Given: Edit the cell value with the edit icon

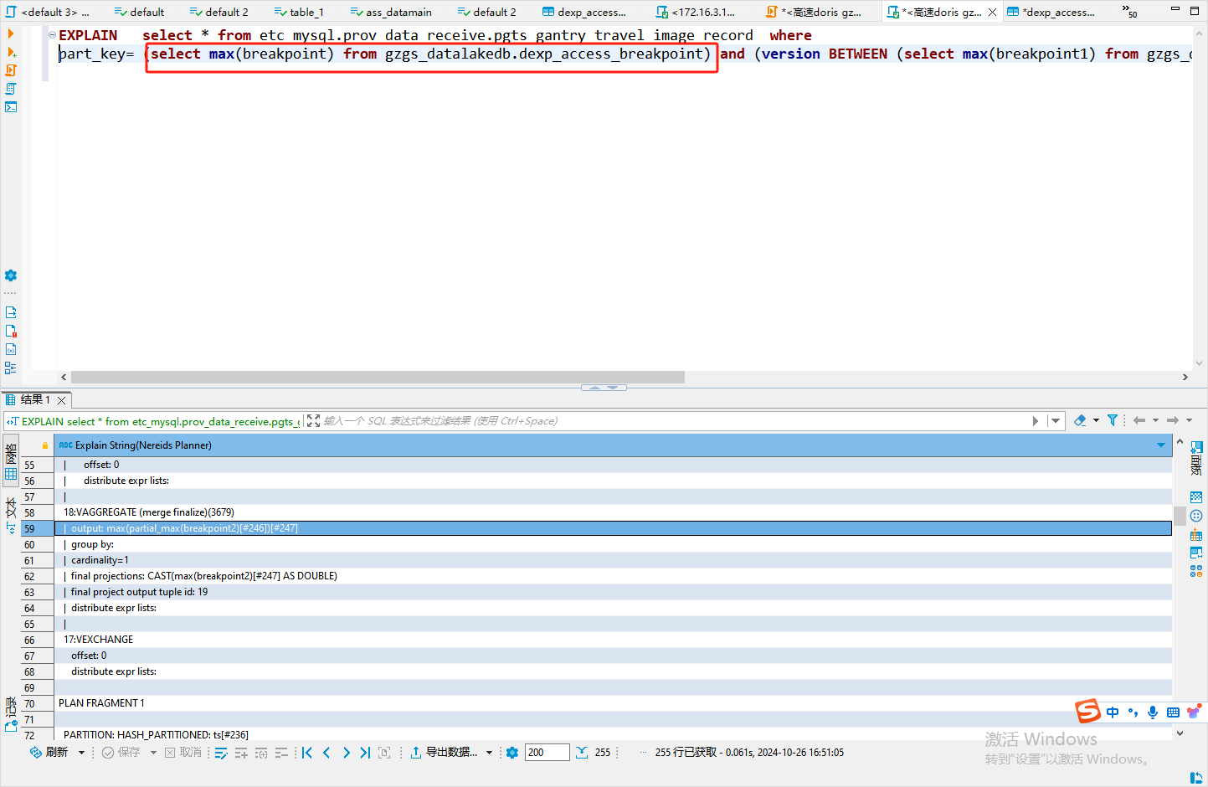Looking at the screenshot, I should [x=221, y=753].
